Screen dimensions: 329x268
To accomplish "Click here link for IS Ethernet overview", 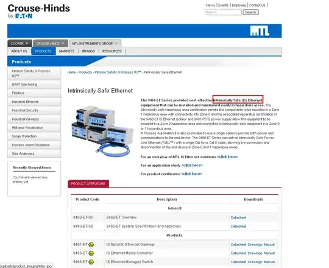I will pos(228,157).
